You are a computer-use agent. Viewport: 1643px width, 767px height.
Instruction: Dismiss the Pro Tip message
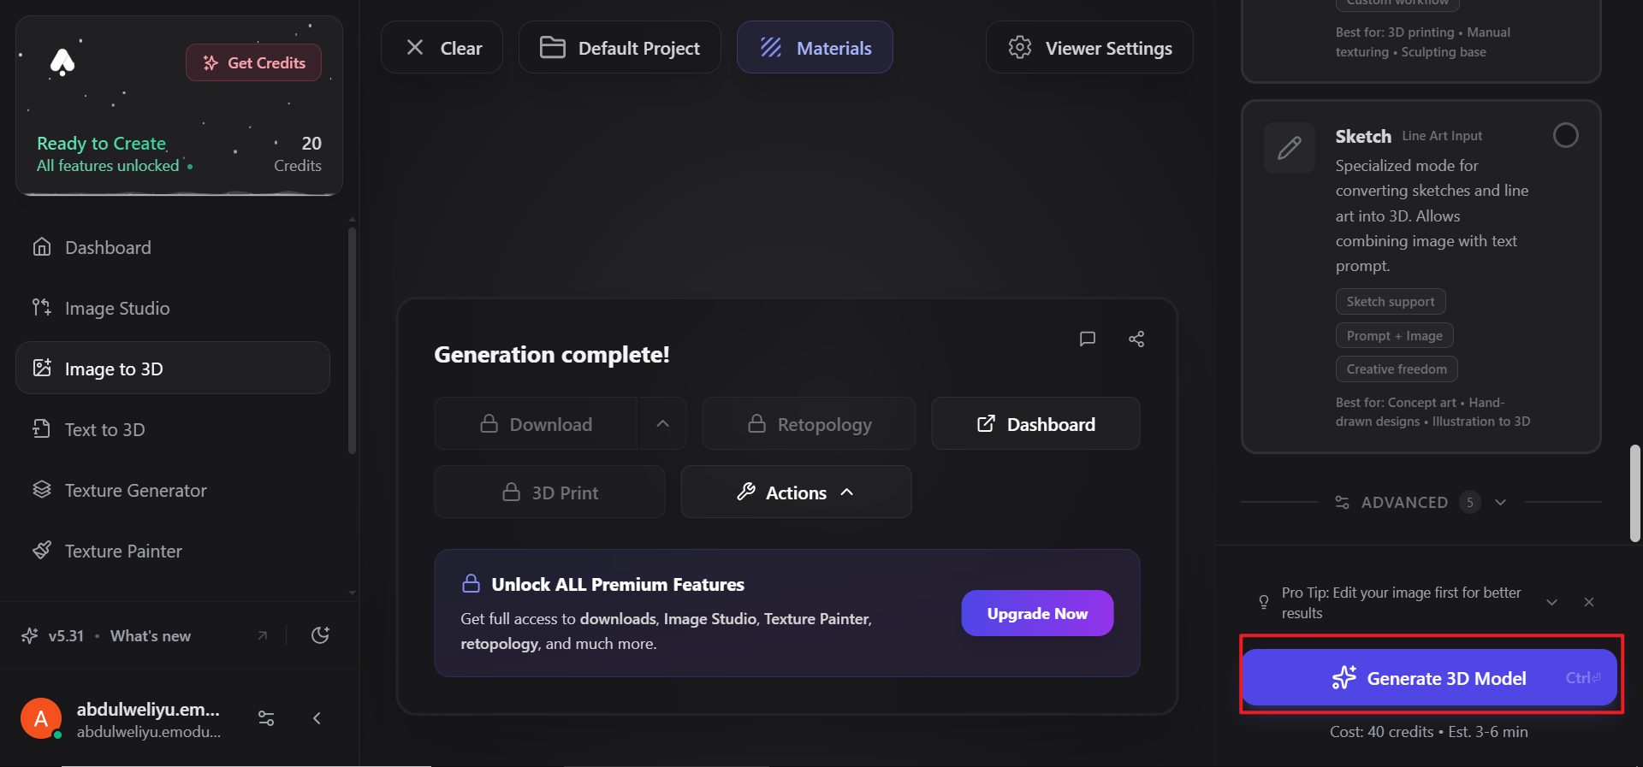(x=1589, y=602)
